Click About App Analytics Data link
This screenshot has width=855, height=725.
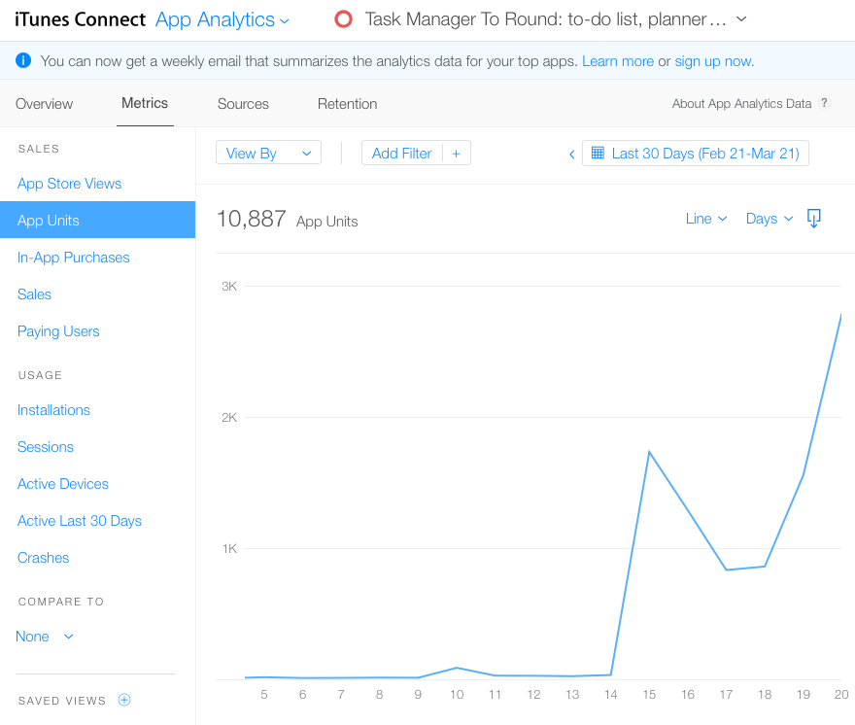[741, 104]
